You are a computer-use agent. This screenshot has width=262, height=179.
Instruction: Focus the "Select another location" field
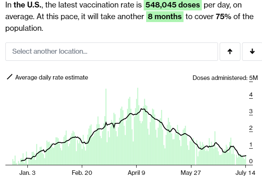[111, 52]
